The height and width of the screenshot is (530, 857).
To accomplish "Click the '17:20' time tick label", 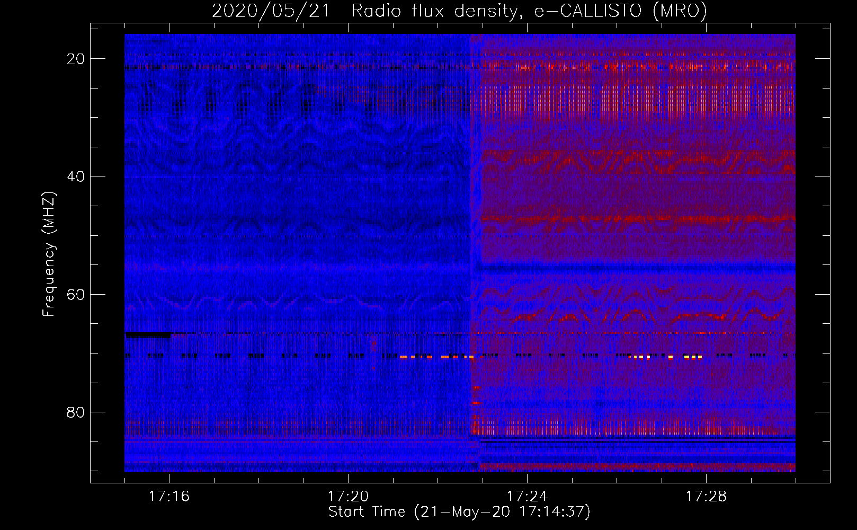I will point(348,496).
